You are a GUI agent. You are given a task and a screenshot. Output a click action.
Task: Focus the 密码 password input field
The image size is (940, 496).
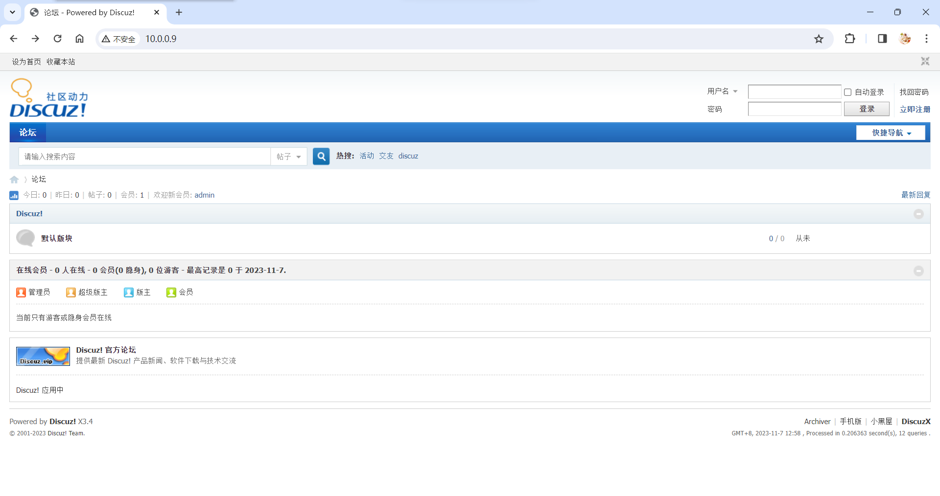[795, 109]
